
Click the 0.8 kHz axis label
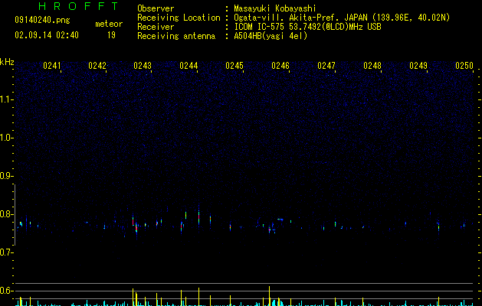(6, 214)
